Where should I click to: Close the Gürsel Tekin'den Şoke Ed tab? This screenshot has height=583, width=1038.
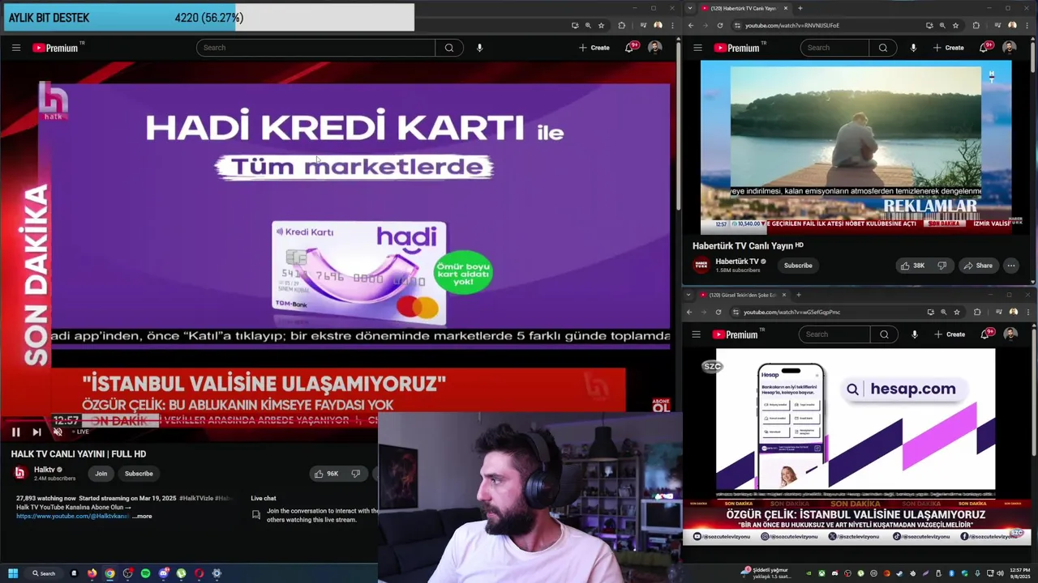784,295
